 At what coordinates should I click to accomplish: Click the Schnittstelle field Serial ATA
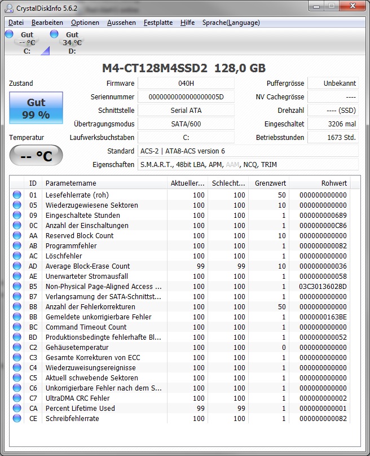(x=186, y=111)
